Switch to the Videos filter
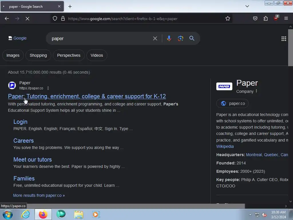Viewport: 293px width, 220px height. pos(97,55)
